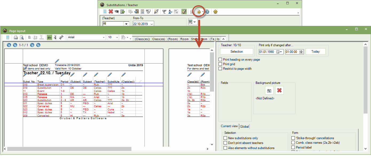Viewport: 371px width, 160px height.
Task: Remove background picture with red X
Action: pyautogui.click(x=279, y=90)
